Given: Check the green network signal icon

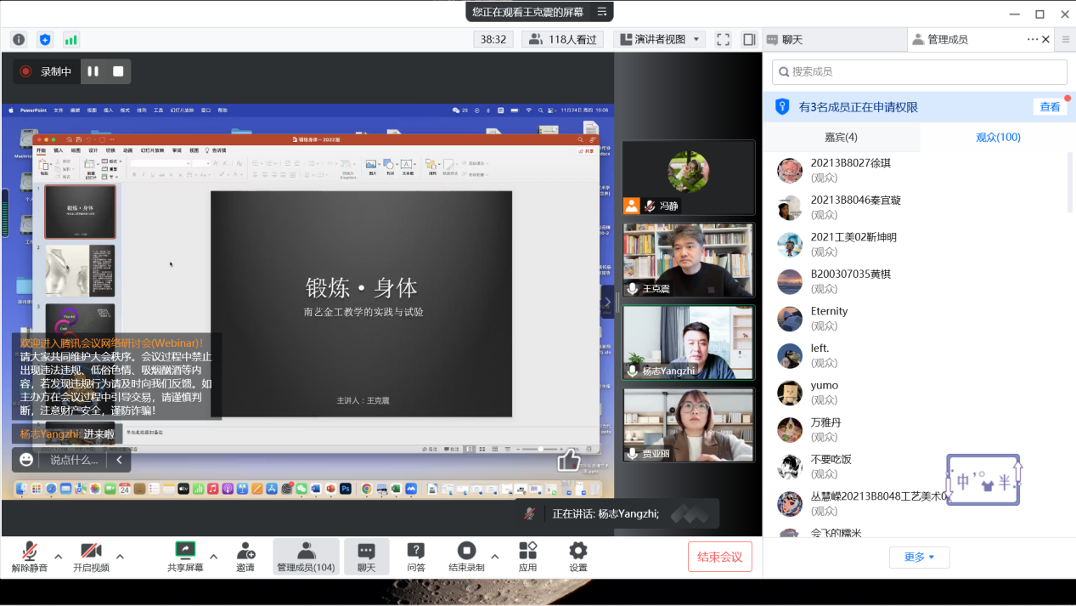Looking at the screenshot, I should 70,40.
